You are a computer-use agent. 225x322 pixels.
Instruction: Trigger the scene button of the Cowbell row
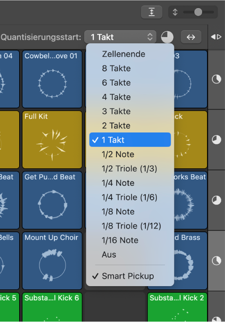click(216, 79)
